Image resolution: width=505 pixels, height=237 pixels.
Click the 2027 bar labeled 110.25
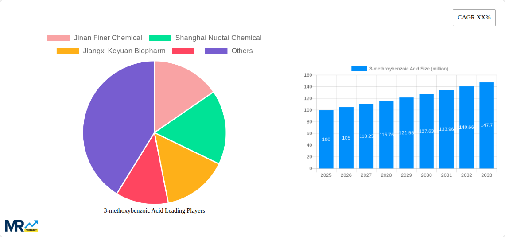click(366, 136)
